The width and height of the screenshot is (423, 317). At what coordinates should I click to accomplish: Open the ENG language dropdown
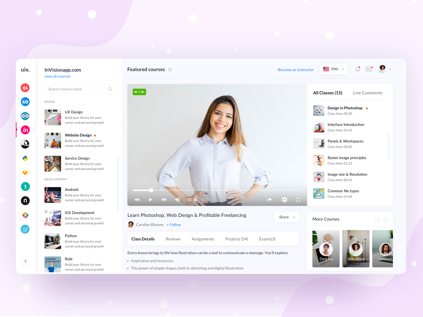click(x=334, y=69)
